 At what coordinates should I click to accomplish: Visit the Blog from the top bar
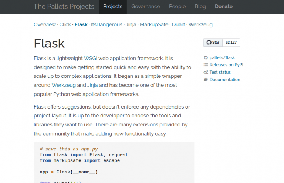pyautogui.click(x=200, y=7)
